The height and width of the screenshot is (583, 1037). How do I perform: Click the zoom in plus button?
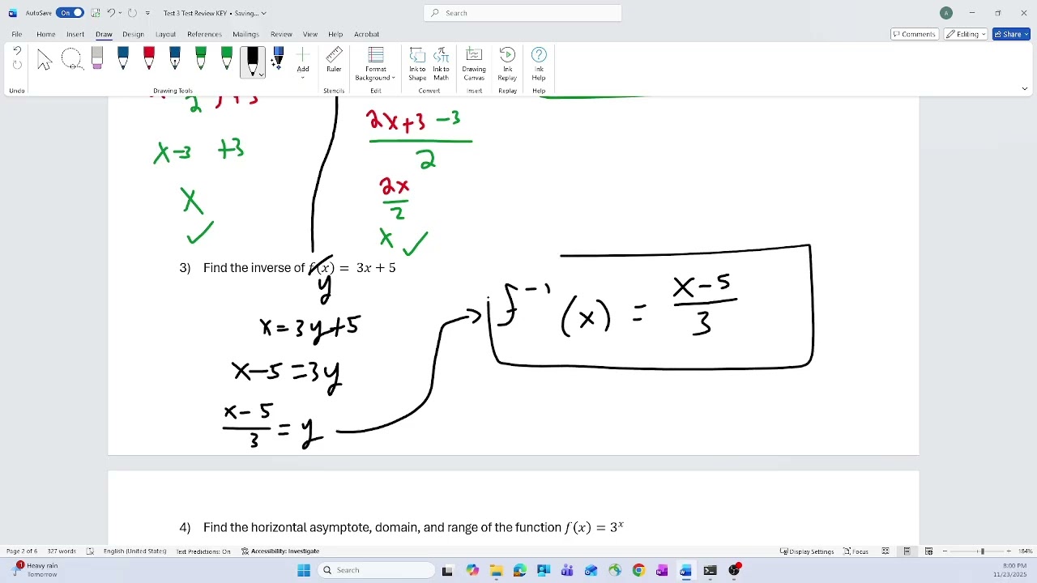[x=1009, y=551]
